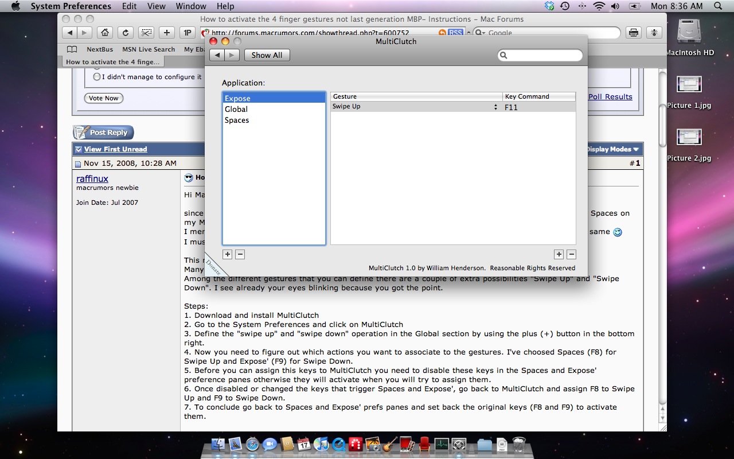The image size is (734, 459).
Task: Select Expose in Application list
Action: click(x=274, y=98)
